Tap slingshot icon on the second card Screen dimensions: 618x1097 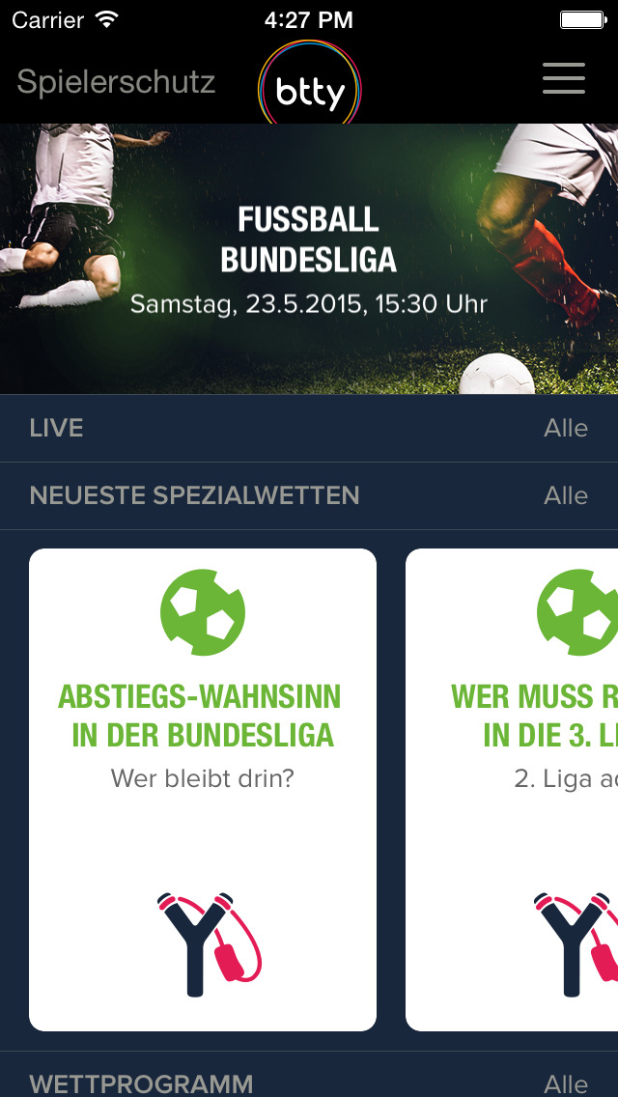576,943
